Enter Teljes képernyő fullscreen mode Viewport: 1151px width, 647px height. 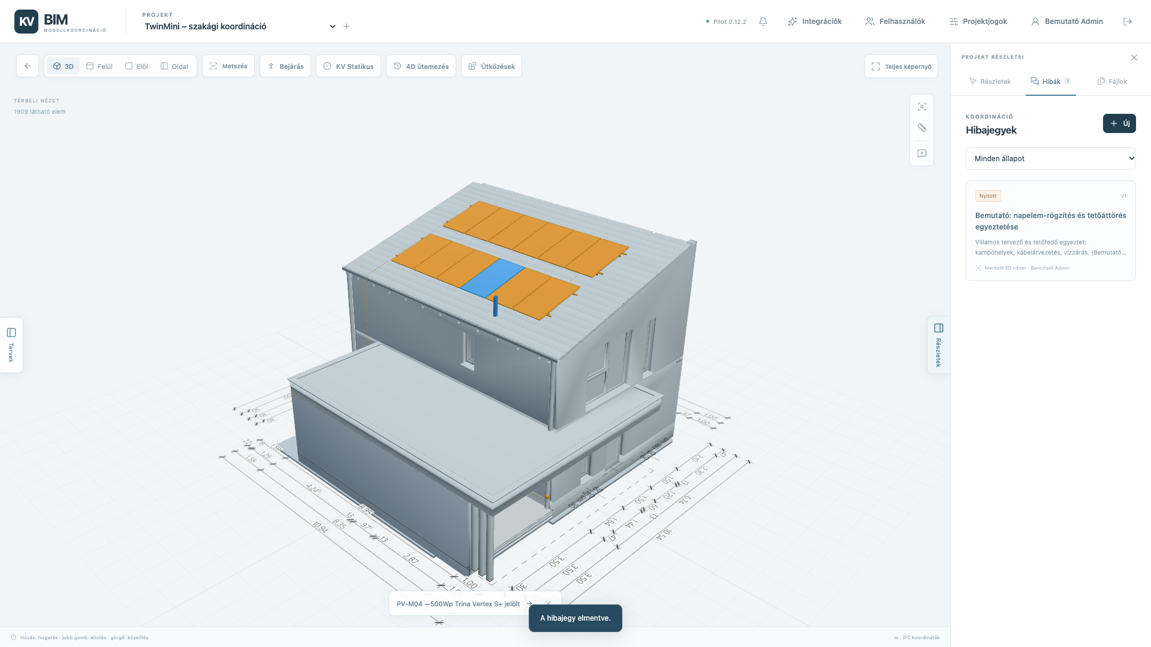point(901,66)
